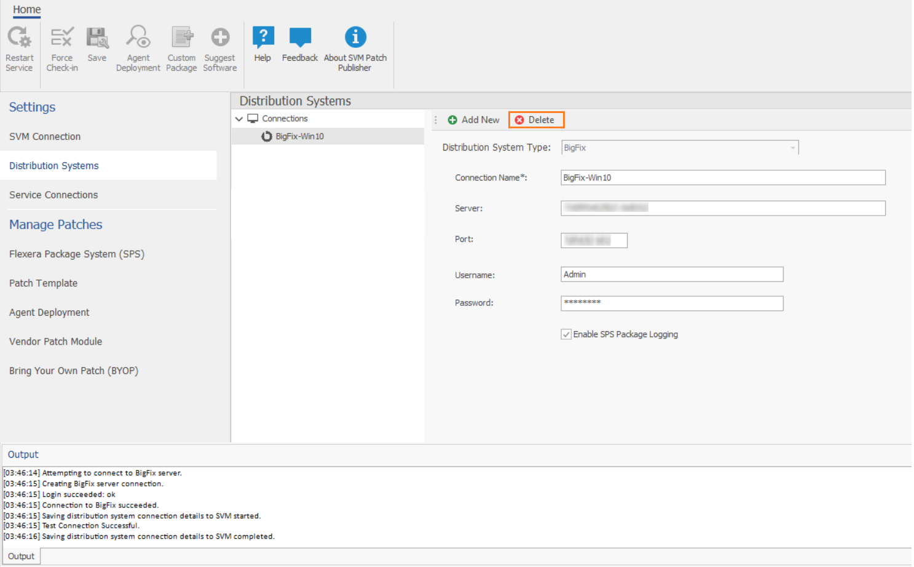Delete the selected connection

click(535, 120)
